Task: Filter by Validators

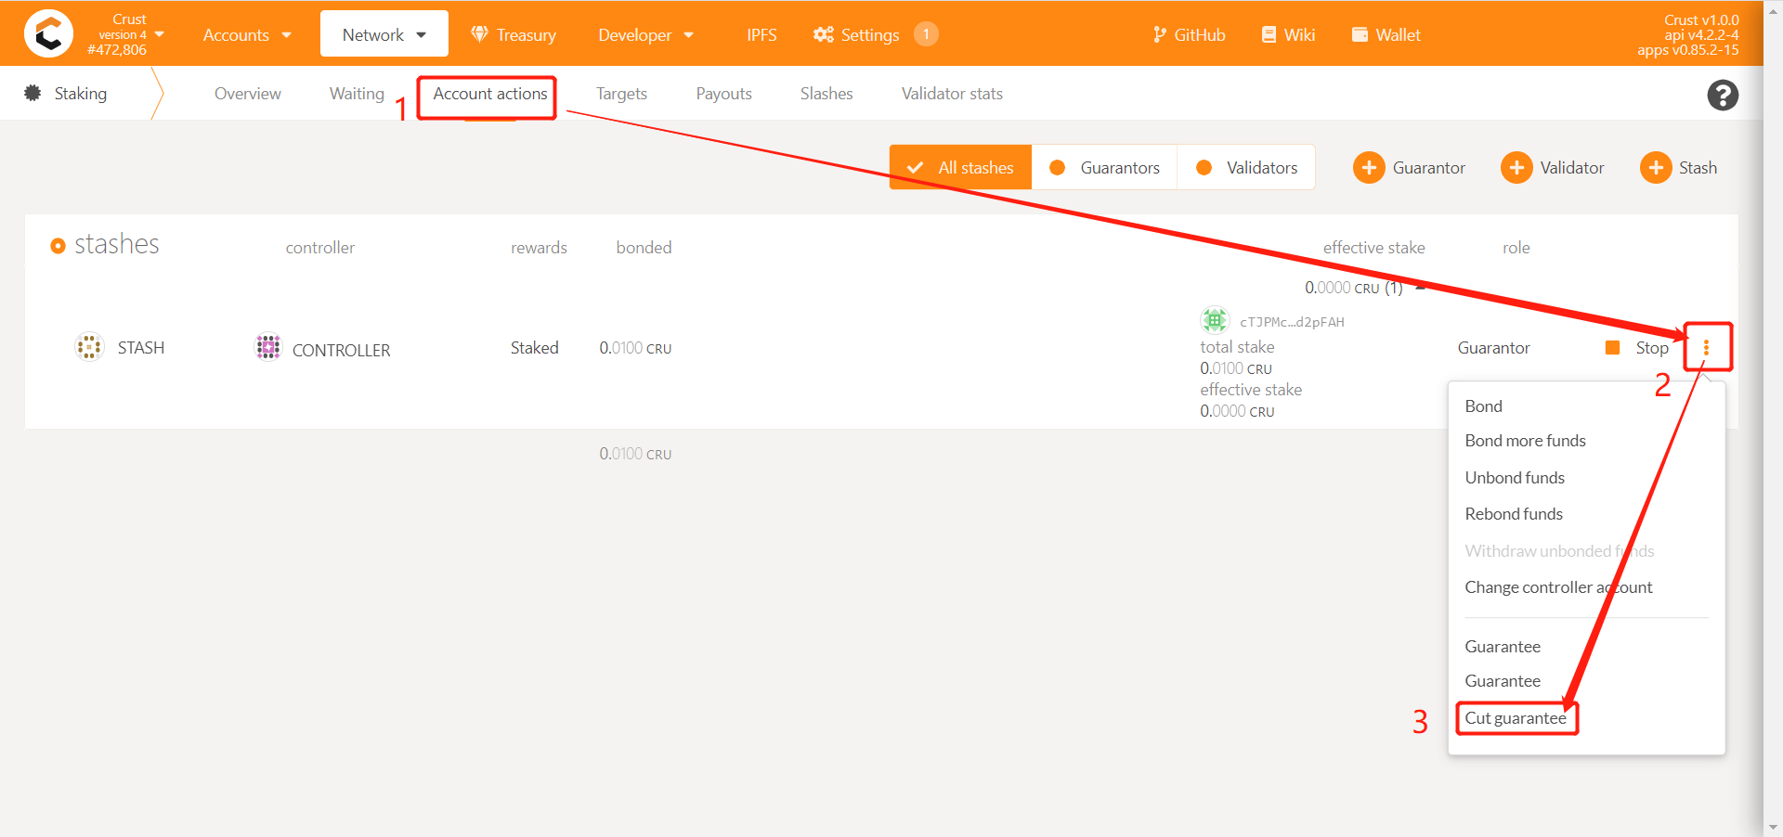Action: (1246, 167)
